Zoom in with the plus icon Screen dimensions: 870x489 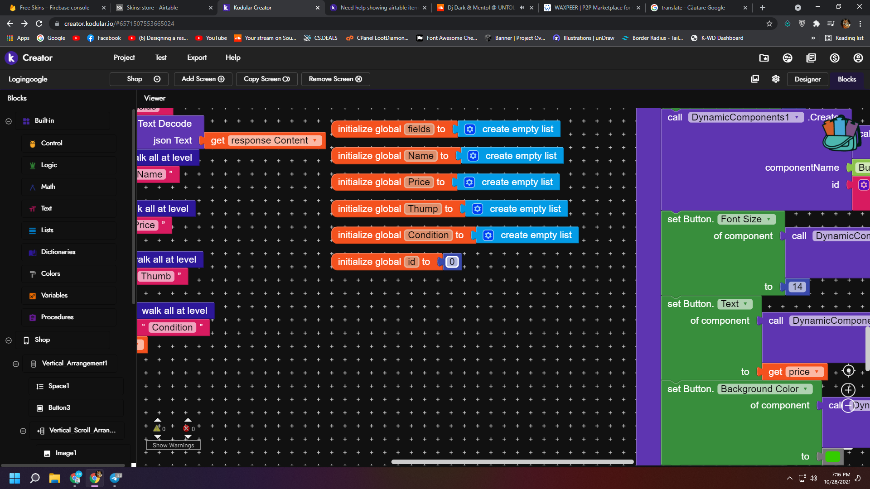848,389
